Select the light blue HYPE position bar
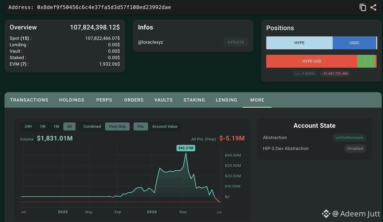Screen dimensions: 383x222 [x=299, y=43]
